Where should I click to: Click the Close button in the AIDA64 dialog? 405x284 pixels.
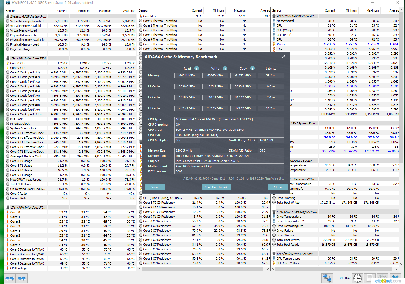(277, 187)
